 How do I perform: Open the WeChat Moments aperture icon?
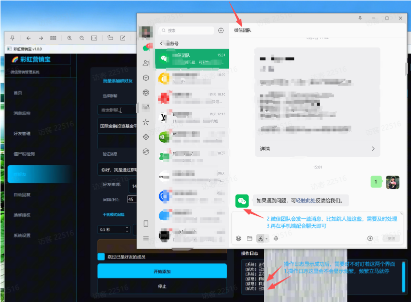click(x=146, y=93)
